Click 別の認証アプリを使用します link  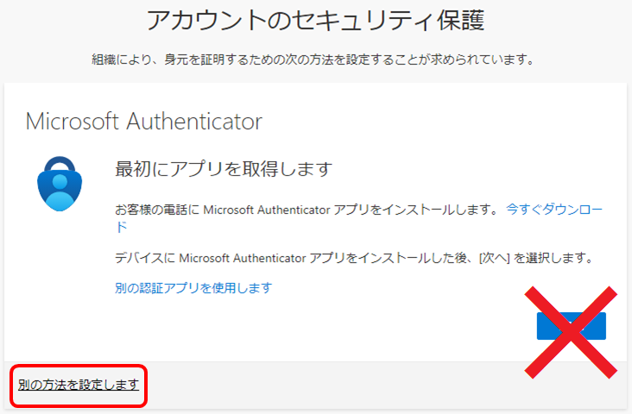pos(193,287)
